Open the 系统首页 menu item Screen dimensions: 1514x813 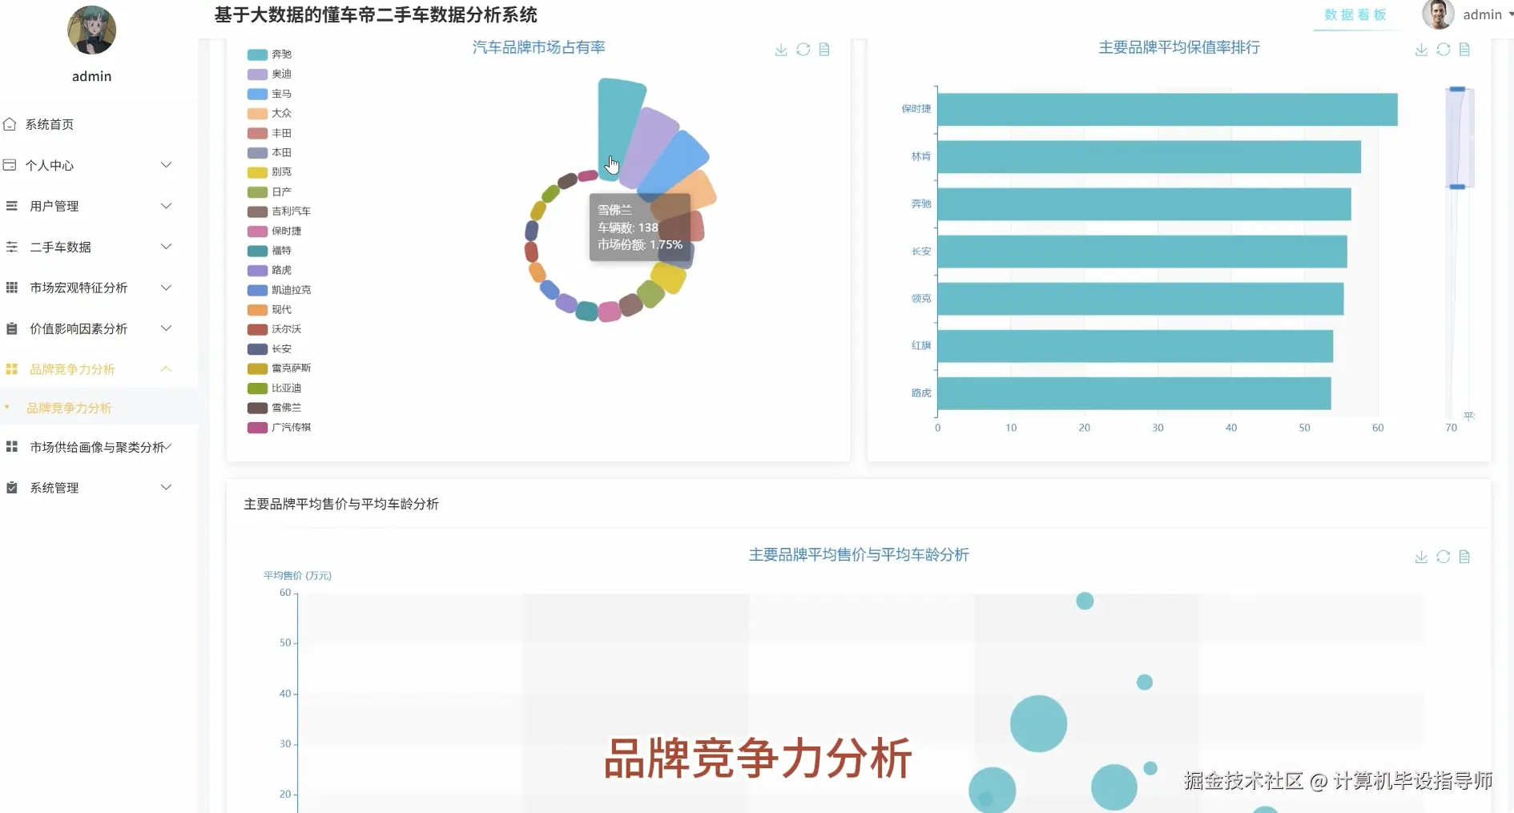(99, 124)
